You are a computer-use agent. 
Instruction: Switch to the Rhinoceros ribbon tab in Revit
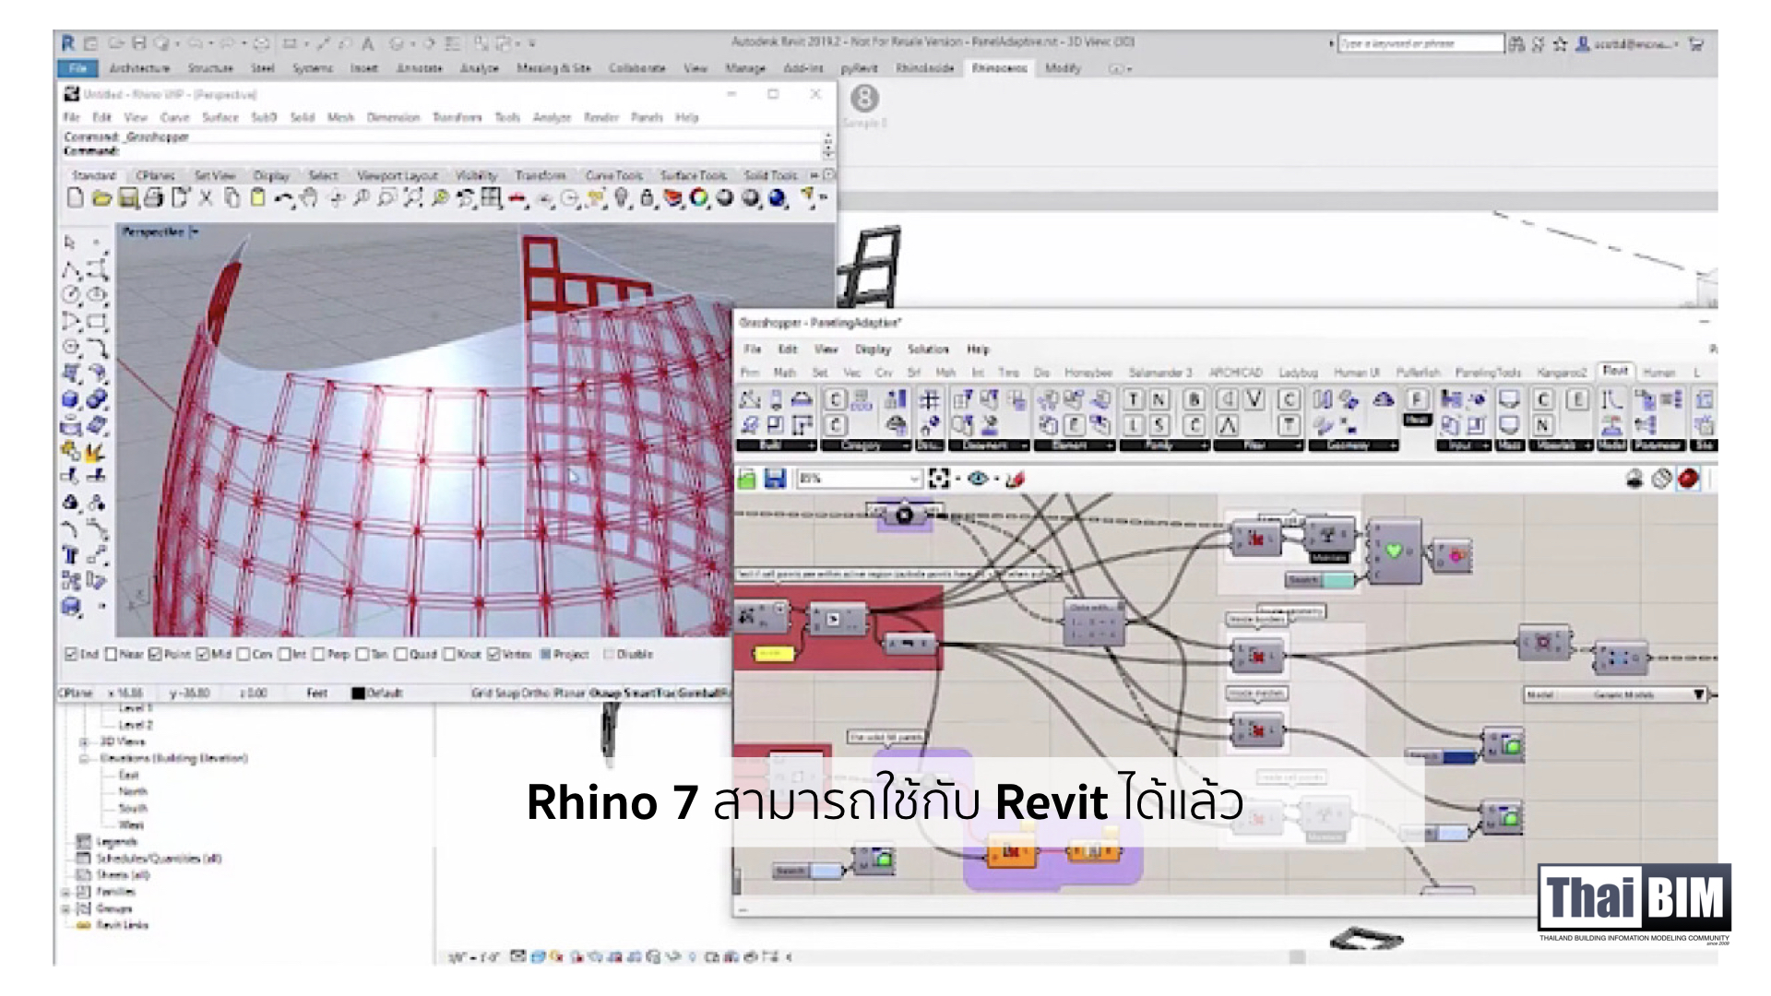pos(1001,68)
